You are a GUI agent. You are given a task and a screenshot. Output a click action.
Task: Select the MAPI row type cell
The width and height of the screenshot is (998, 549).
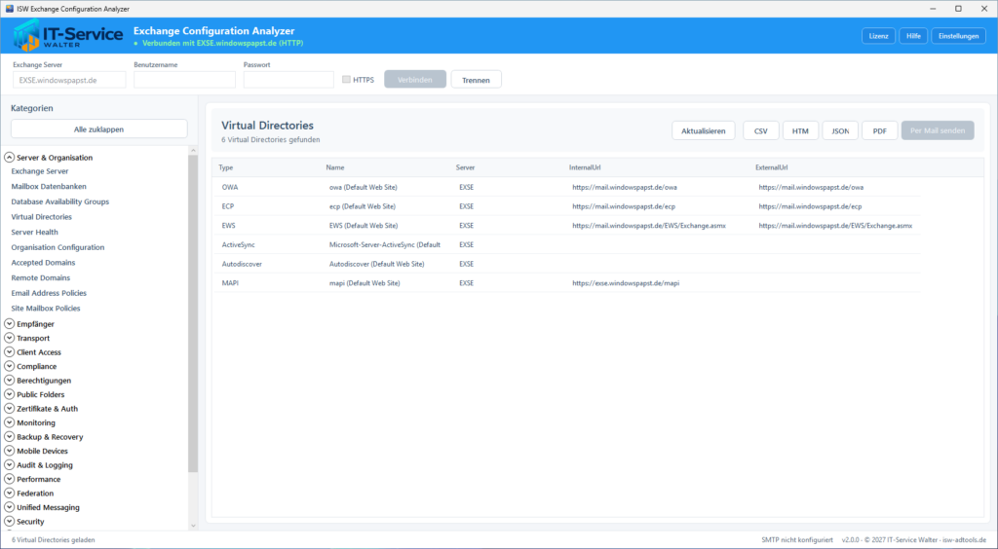coord(230,282)
